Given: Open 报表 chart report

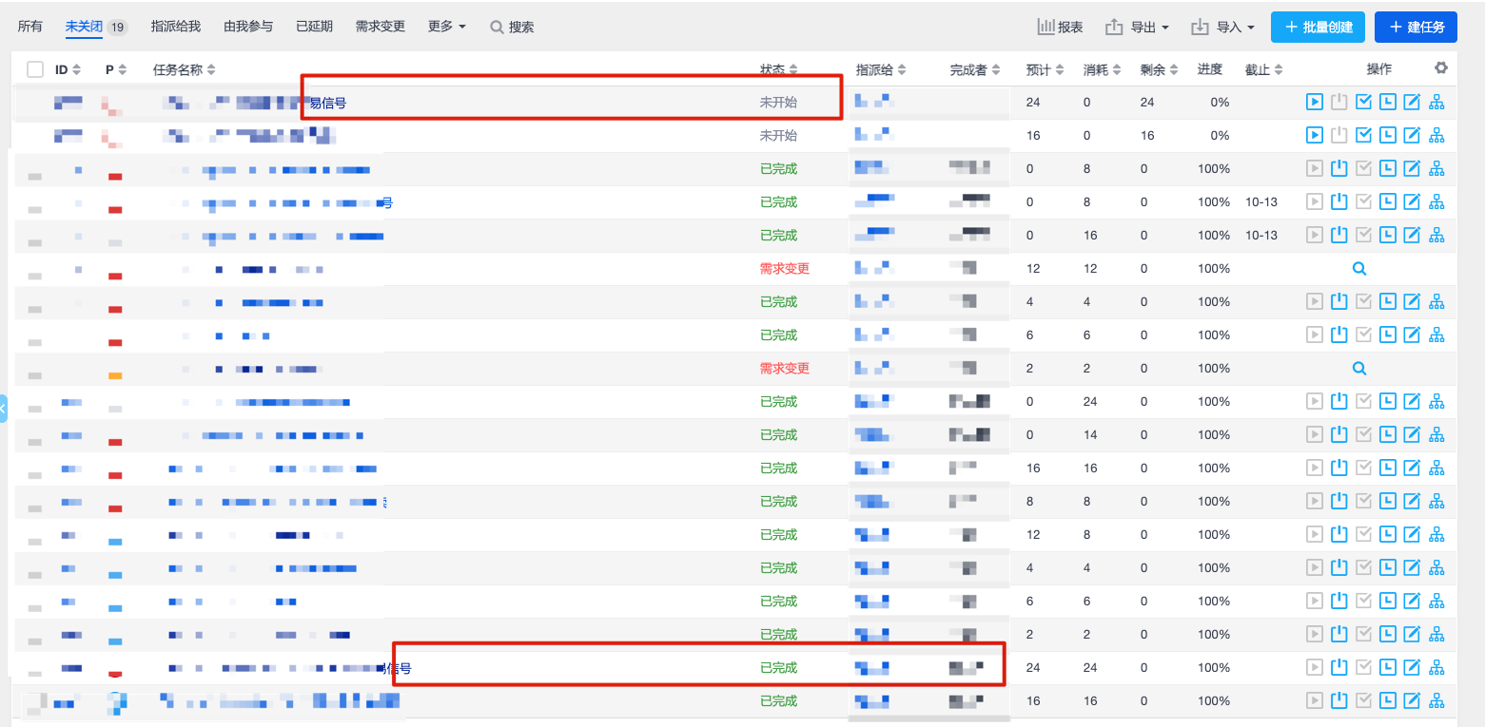Looking at the screenshot, I should (1060, 27).
